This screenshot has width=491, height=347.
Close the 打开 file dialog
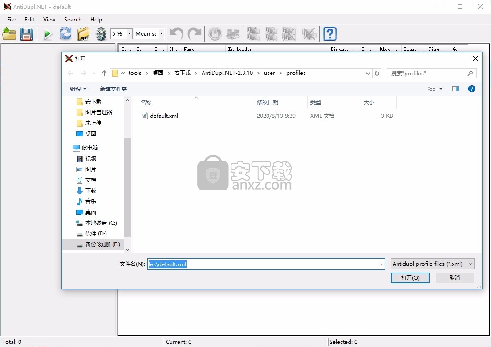[x=475, y=59]
